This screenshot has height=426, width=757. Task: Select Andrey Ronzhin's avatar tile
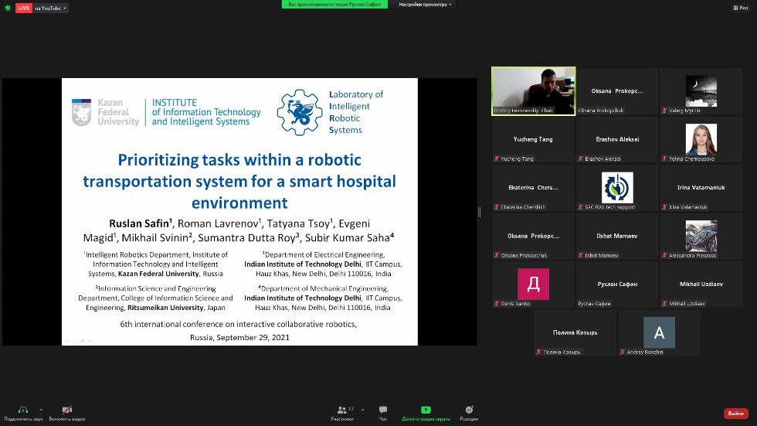point(659,332)
